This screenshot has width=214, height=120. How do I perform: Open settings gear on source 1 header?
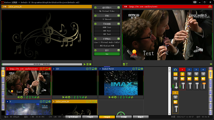tap(49, 69)
